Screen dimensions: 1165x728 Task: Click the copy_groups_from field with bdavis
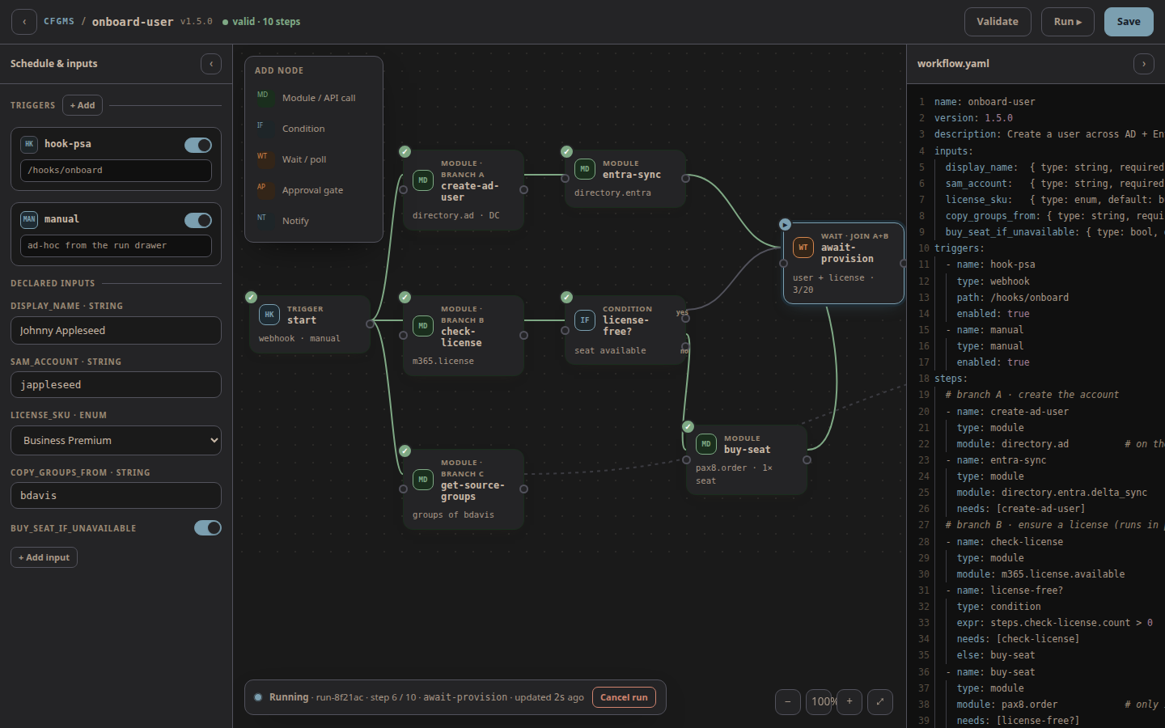click(116, 496)
